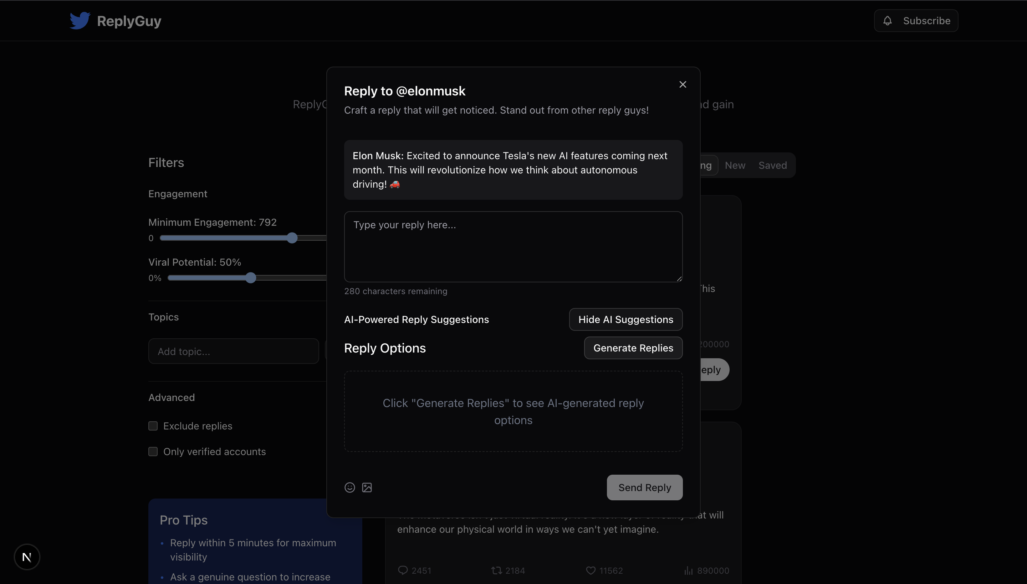1027x584 pixels.
Task: Adjust the Minimum Engagement slider handle
Action: tap(292, 238)
